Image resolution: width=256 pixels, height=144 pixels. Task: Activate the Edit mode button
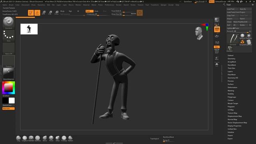[31, 13]
